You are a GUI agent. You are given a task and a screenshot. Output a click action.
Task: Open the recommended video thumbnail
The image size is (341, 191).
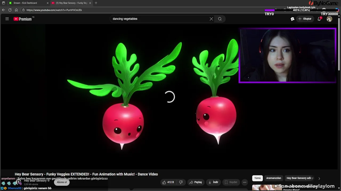[267, 188]
